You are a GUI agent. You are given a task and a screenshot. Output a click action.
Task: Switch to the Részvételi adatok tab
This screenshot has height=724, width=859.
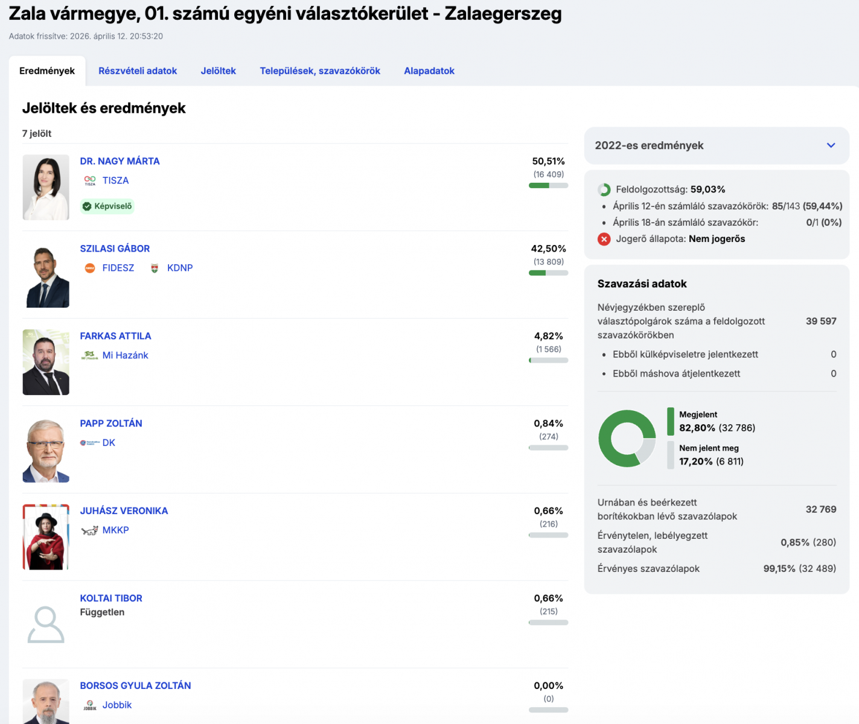pyautogui.click(x=138, y=71)
